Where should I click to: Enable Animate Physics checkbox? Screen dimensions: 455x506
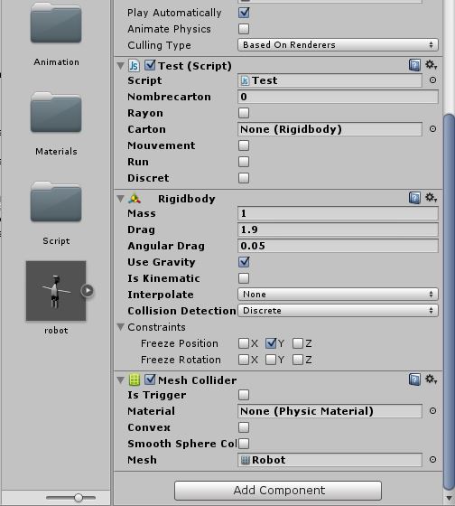coord(244,29)
